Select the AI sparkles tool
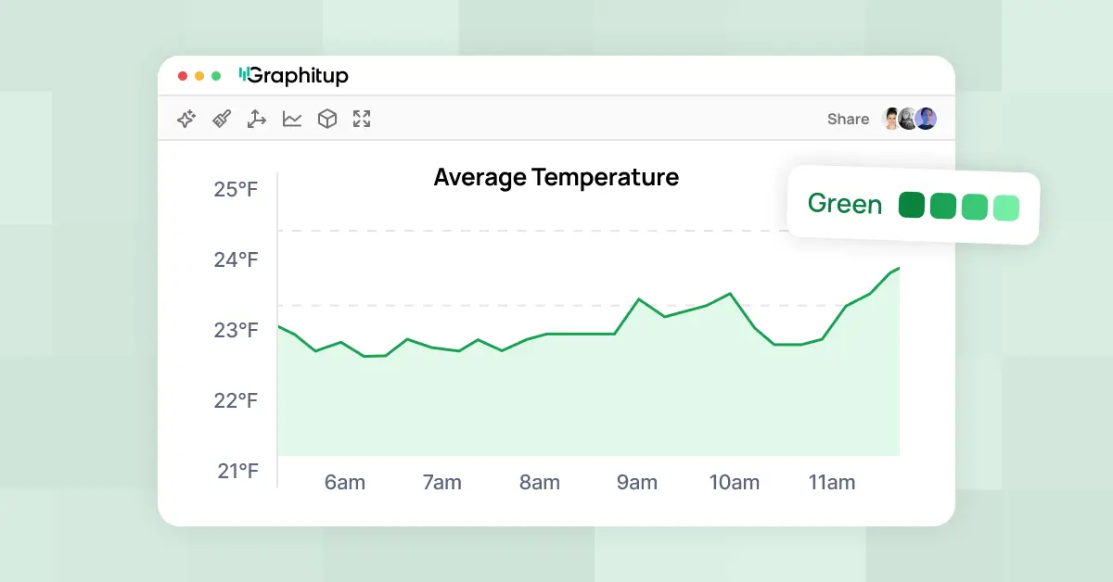The width and height of the screenshot is (1113, 582). (185, 119)
